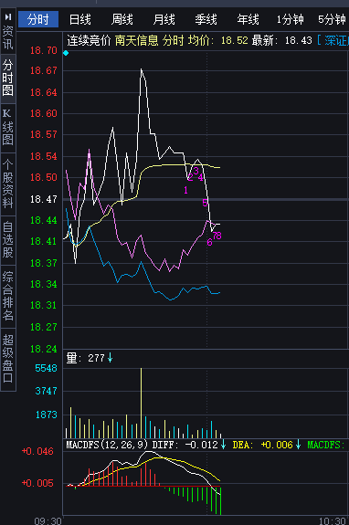Open 自选股 watchlist in sidebar
The image size is (349, 525).
[8, 240]
